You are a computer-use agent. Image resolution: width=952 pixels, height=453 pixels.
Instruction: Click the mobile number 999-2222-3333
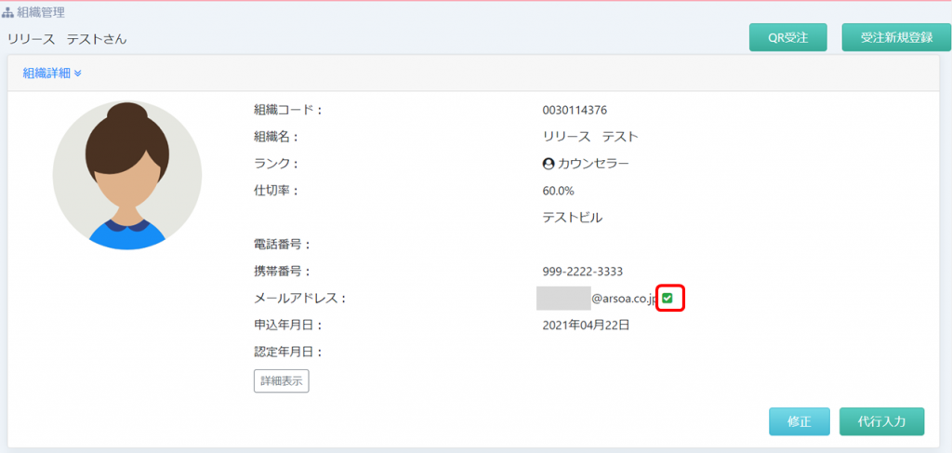582,272
